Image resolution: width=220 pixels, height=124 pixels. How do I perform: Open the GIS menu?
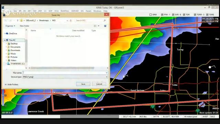[82, 11]
